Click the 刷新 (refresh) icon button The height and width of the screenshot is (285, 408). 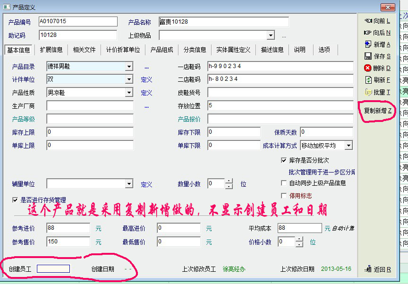pos(377,80)
